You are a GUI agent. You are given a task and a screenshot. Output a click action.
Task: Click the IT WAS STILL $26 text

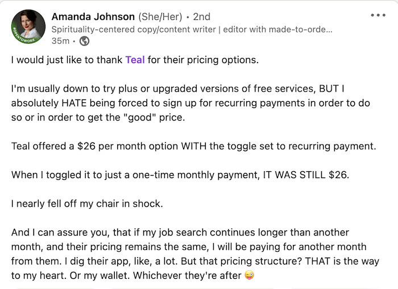point(306,175)
